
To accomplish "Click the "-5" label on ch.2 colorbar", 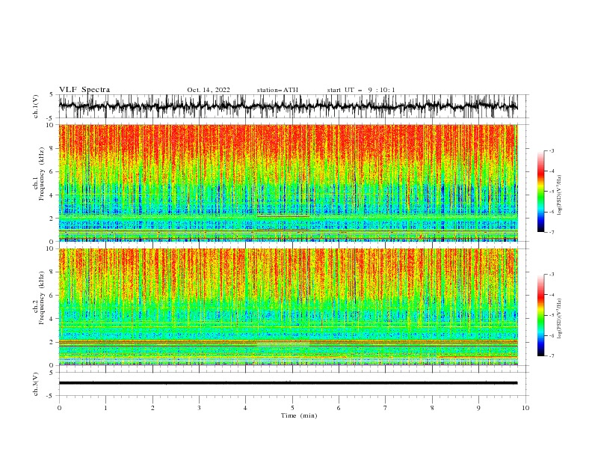I will (551, 315).
